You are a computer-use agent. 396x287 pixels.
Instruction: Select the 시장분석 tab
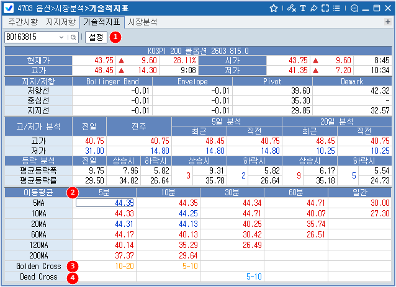click(143, 22)
